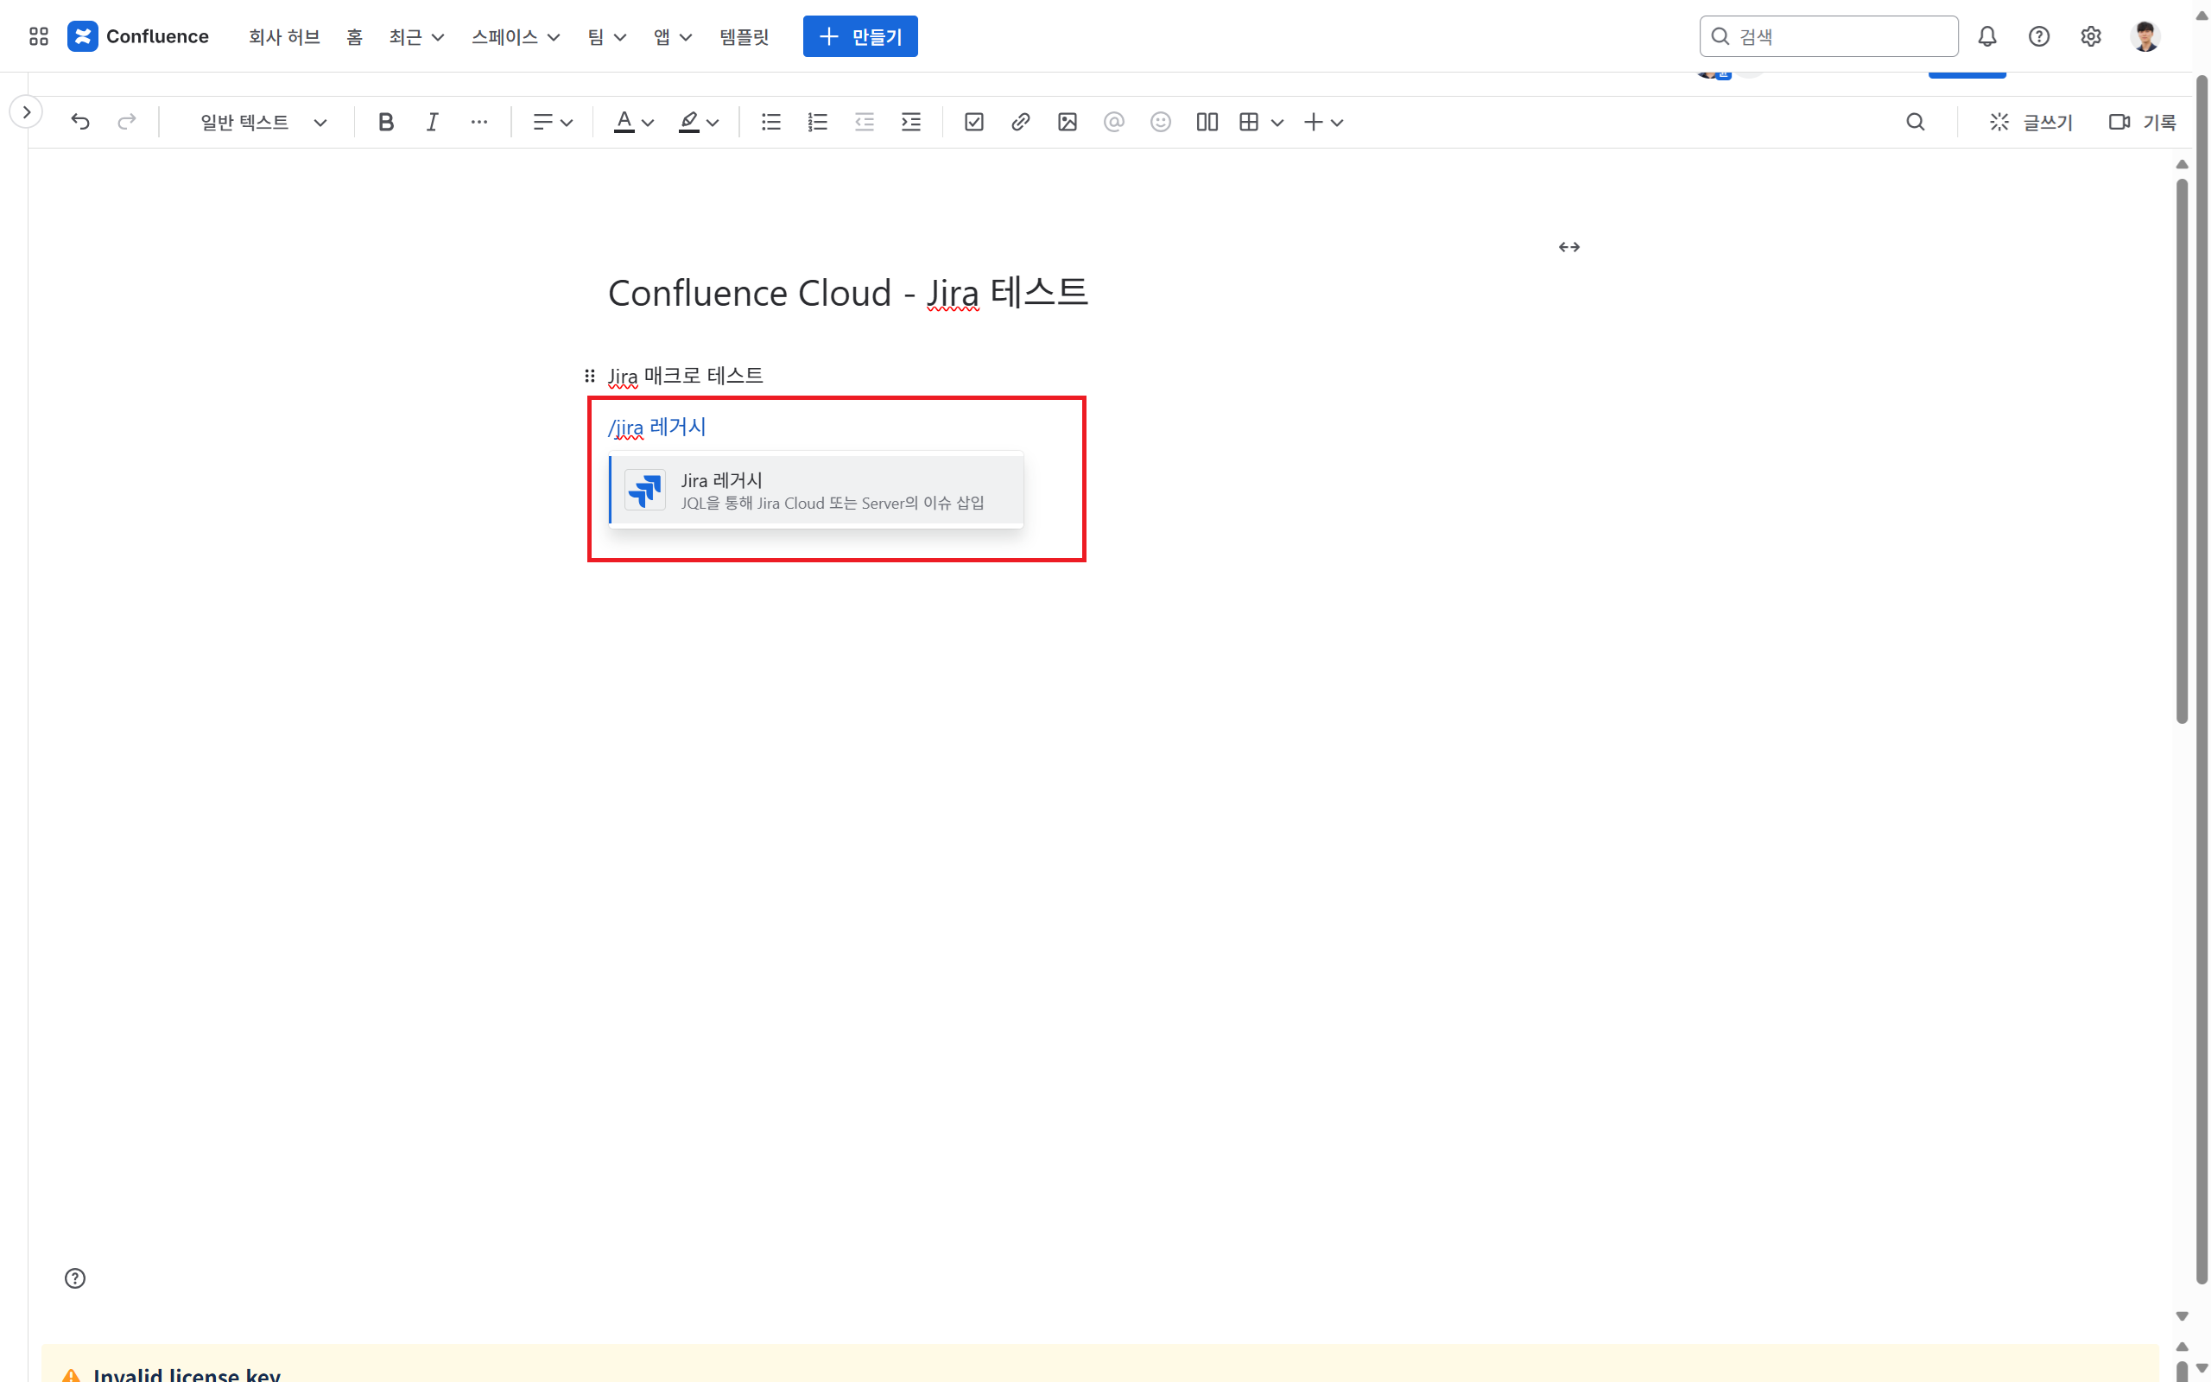Indent the current line
This screenshot has height=1382, width=2211.
coord(911,122)
